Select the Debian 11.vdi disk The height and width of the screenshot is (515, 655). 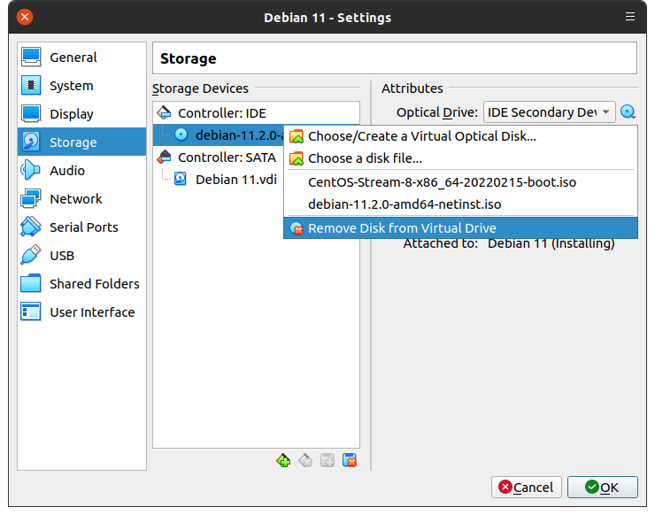click(x=235, y=179)
